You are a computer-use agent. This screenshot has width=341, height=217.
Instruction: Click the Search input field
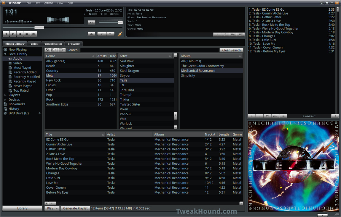(149, 50)
